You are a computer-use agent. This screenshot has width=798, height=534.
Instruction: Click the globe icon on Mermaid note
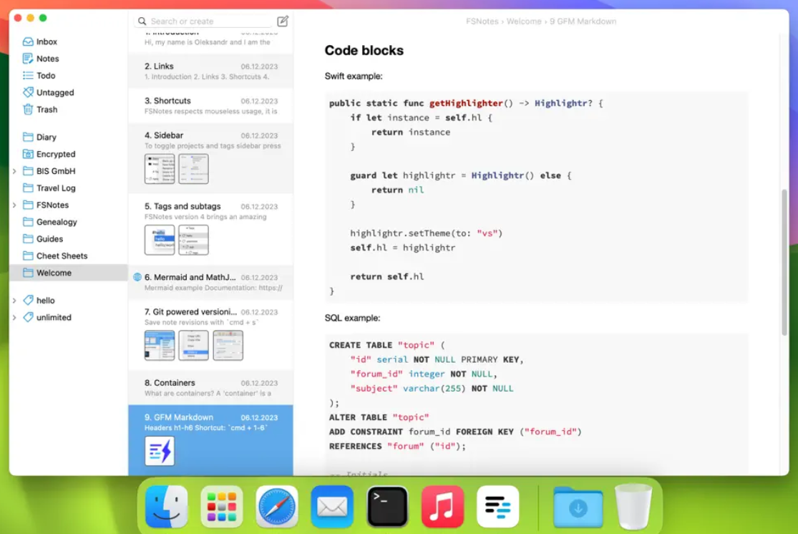click(137, 278)
